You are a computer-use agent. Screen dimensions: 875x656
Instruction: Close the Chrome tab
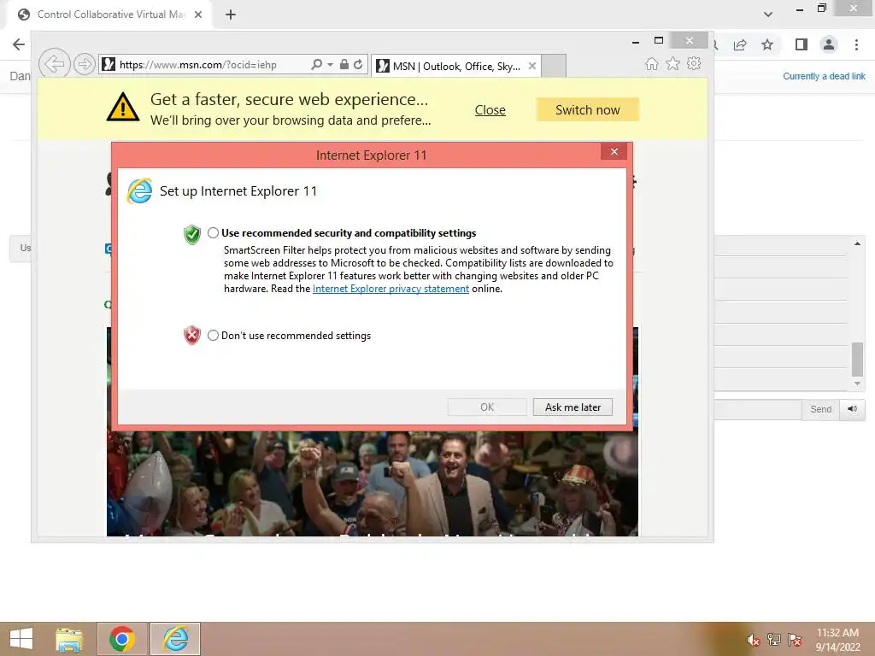[x=198, y=15]
